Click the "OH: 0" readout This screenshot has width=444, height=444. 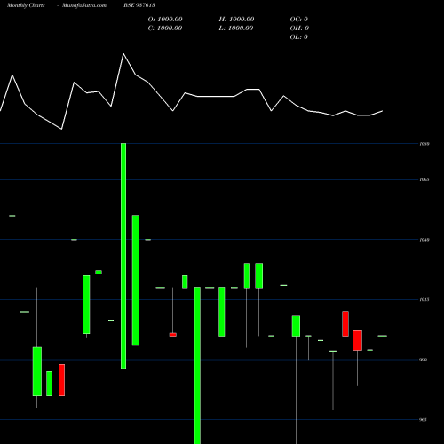coord(299,28)
